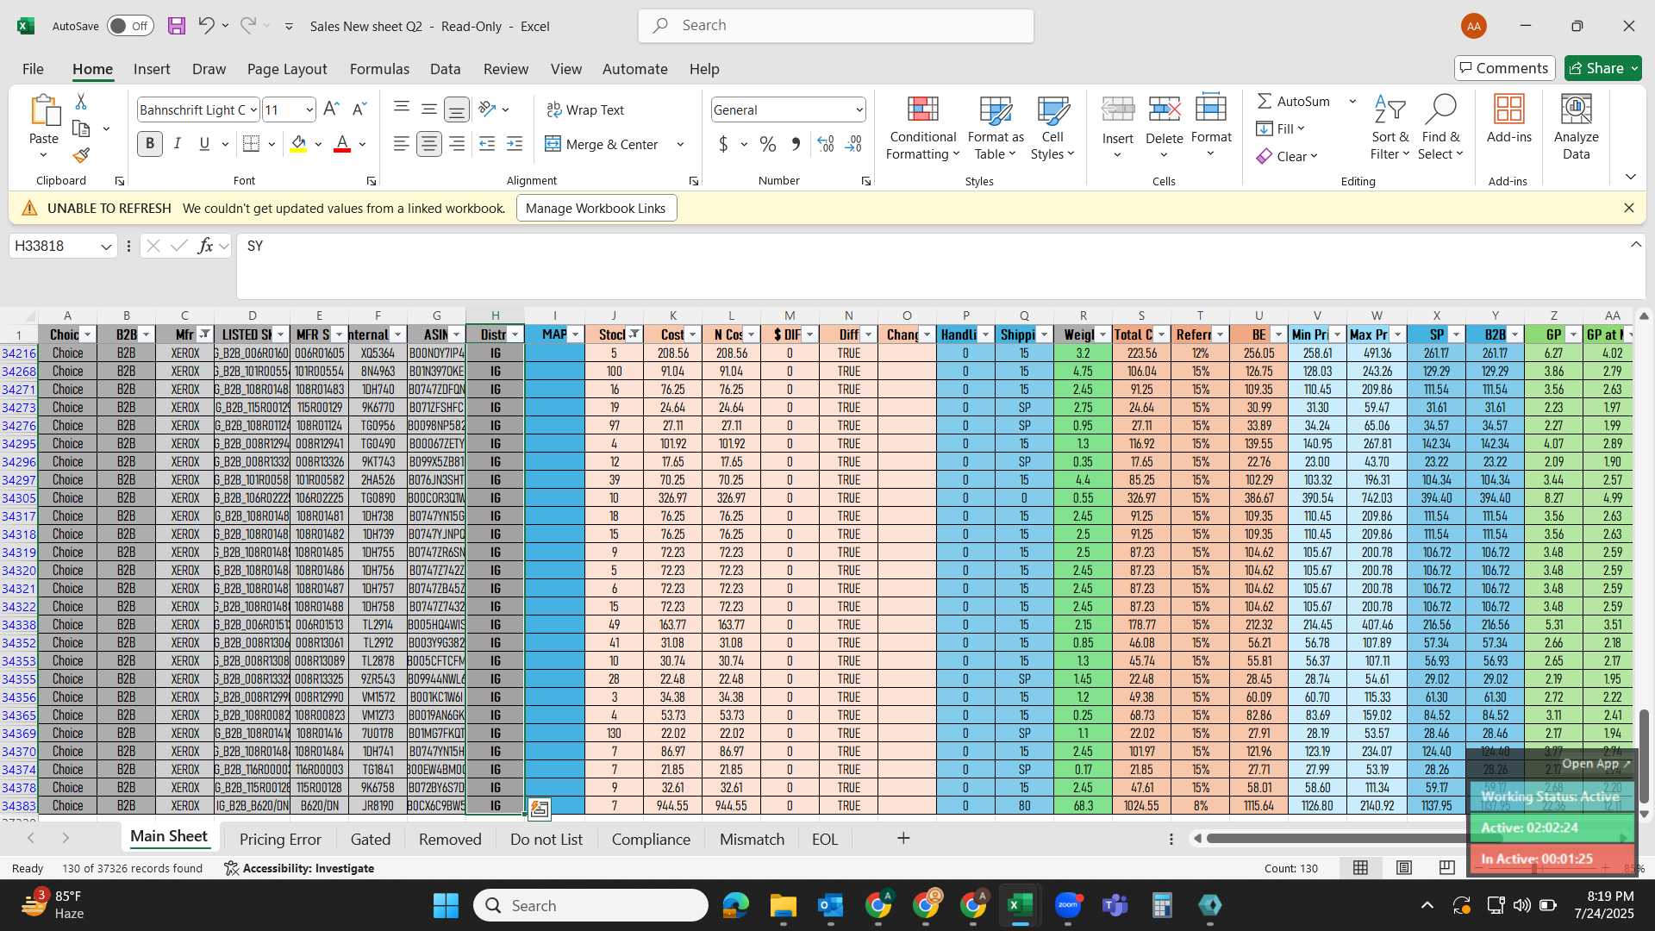This screenshot has height=931, width=1655.
Task: Expand the formula bar chevron
Action: click(x=1635, y=245)
